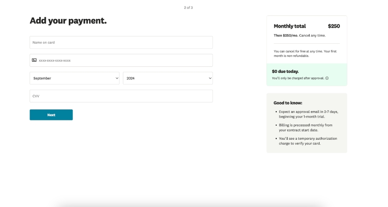Click the 'Monthly total' heading
388x207 pixels.
290,26
